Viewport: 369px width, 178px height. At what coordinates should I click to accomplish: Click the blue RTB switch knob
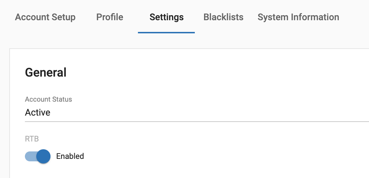click(x=43, y=156)
